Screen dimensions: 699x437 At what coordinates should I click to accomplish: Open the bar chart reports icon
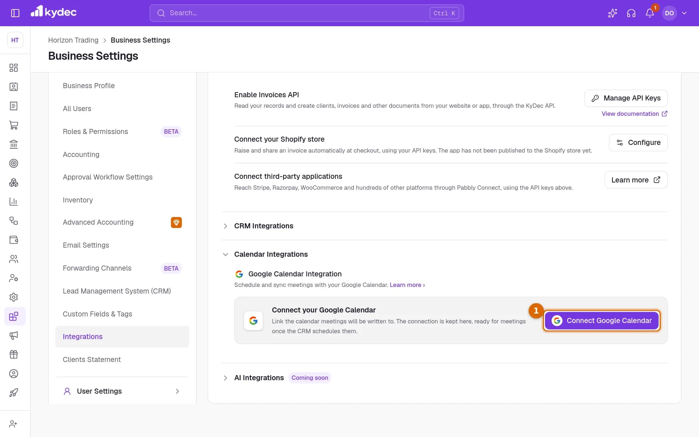14,202
